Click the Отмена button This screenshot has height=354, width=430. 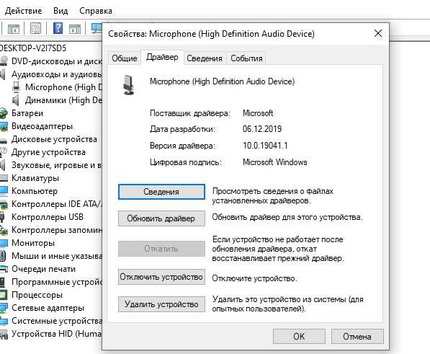tap(357, 337)
